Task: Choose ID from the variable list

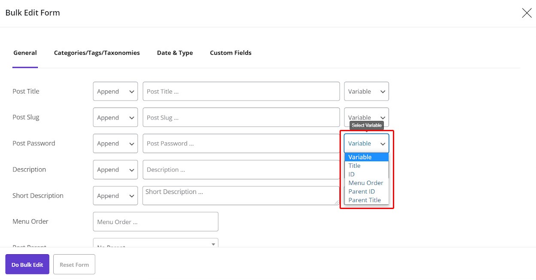Action: [367, 174]
